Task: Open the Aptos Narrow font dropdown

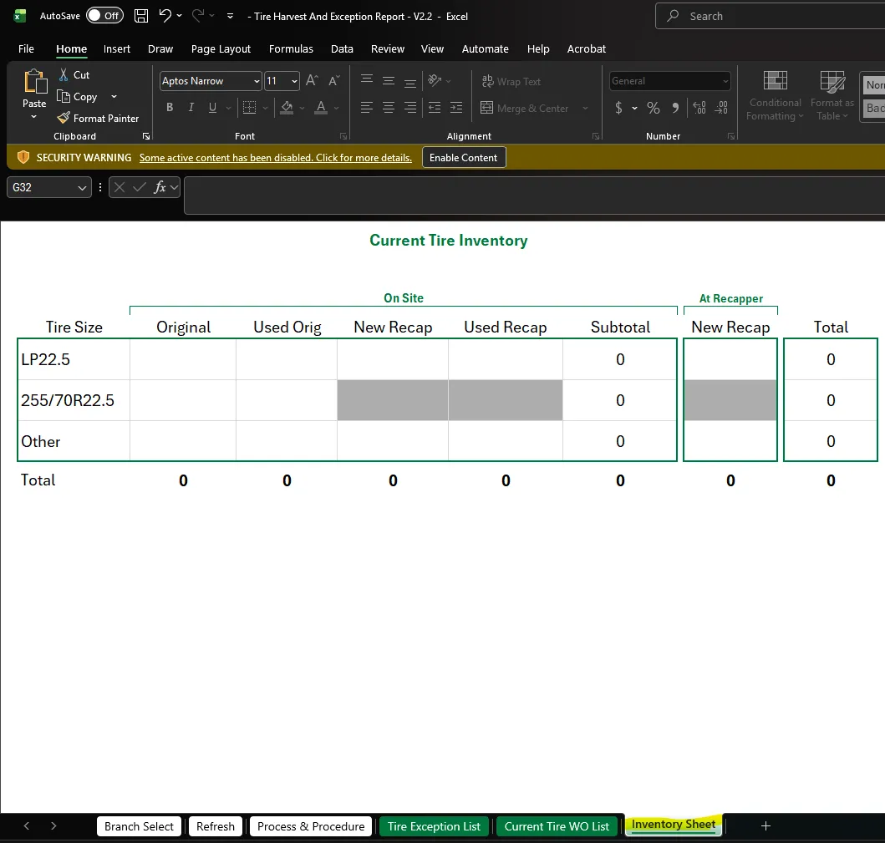Action: [x=257, y=81]
